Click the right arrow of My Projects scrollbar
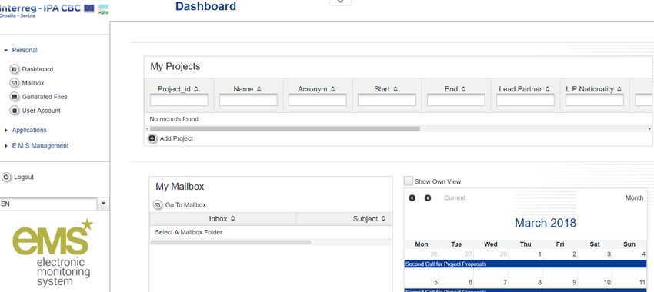Screen dimensions: 654x292 pyautogui.click(x=649, y=129)
